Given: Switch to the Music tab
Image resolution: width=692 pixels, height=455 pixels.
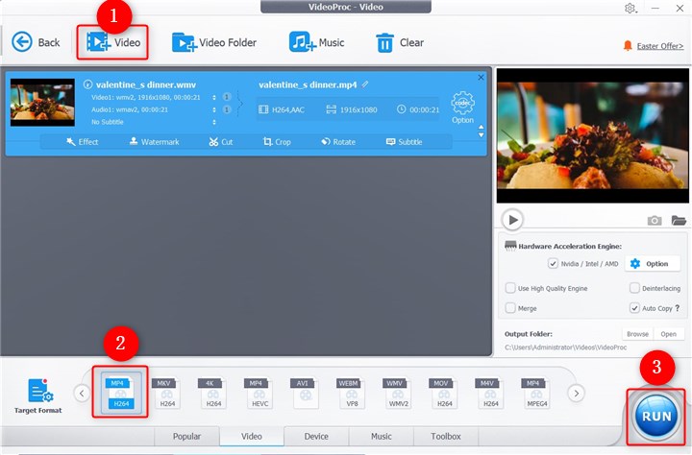Looking at the screenshot, I should coord(382,436).
